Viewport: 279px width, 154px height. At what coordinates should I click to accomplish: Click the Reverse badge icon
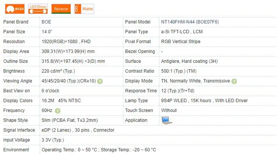coord(61,9)
